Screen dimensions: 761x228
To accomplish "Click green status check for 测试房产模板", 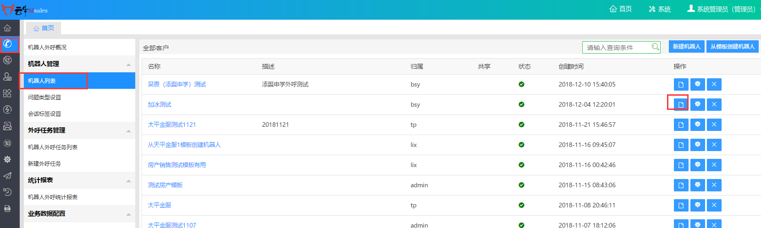I will click(521, 185).
